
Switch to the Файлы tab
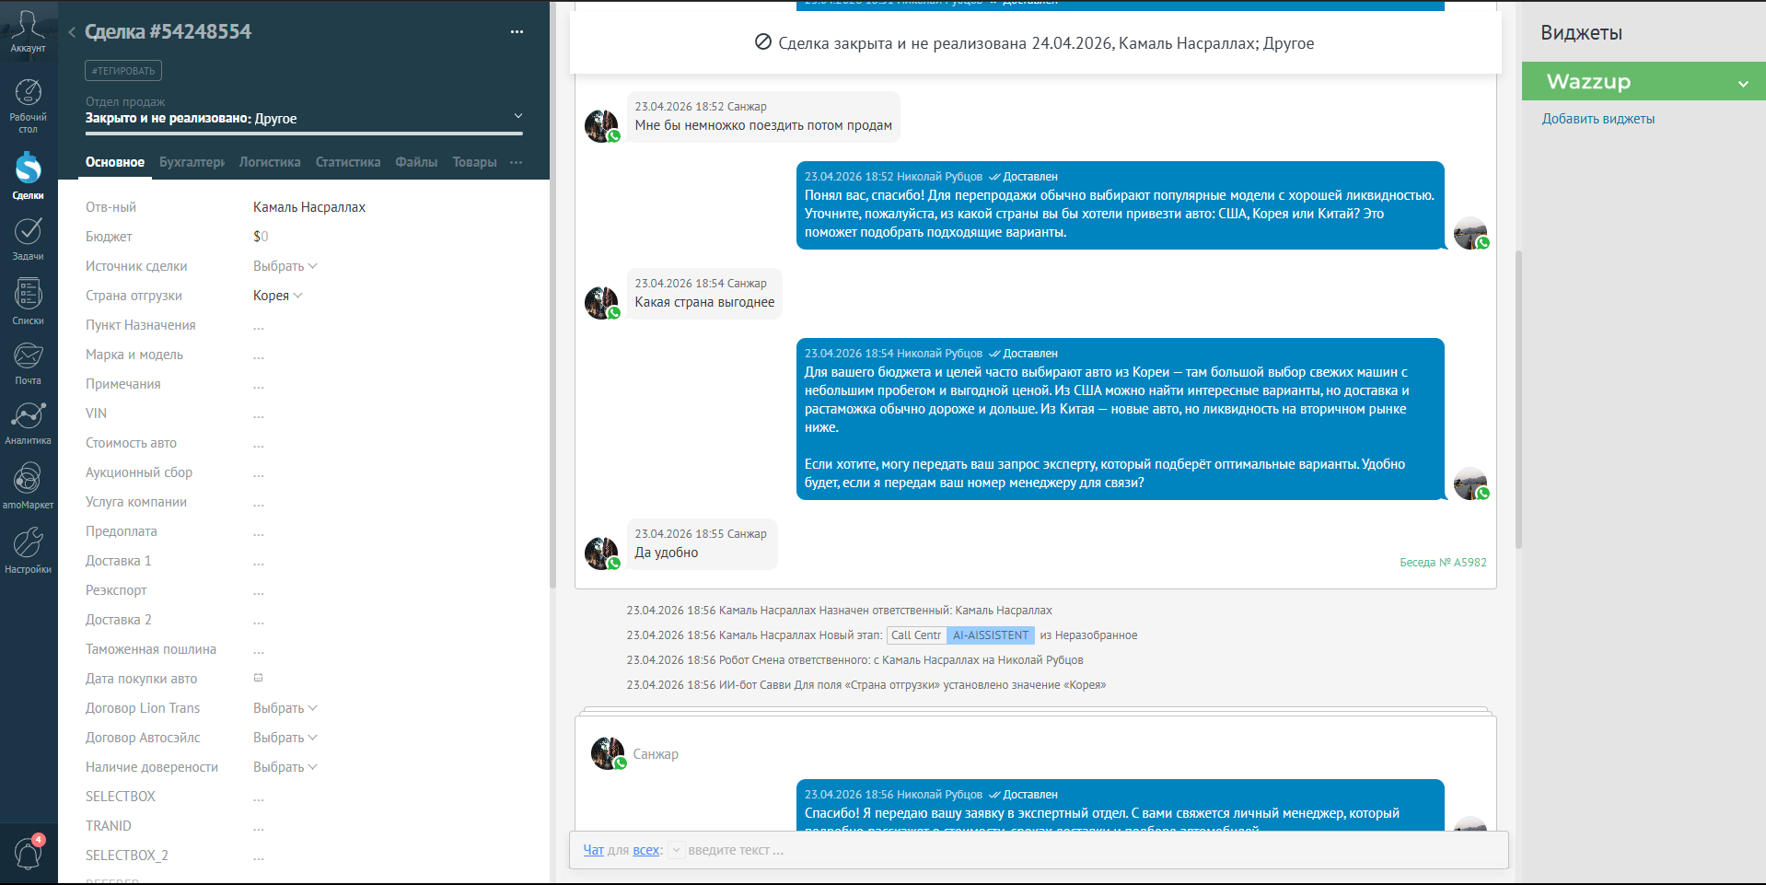coord(416,162)
